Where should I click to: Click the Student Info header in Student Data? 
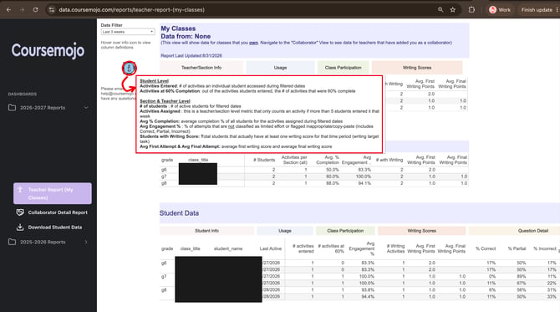tap(206, 231)
